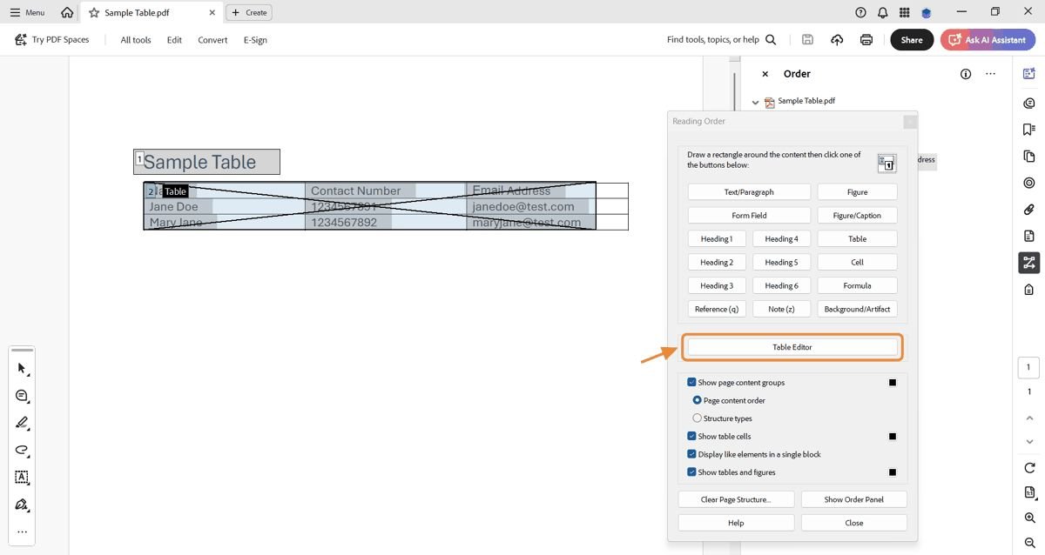Open the E-Sign menu item
This screenshot has height=555, width=1045.
[255, 40]
